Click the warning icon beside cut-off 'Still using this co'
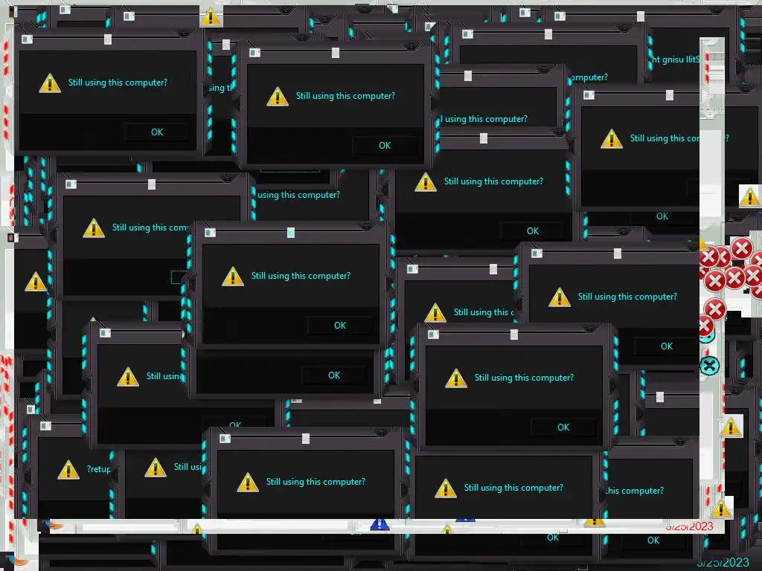This screenshot has width=762, height=571. [x=612, y=139]
